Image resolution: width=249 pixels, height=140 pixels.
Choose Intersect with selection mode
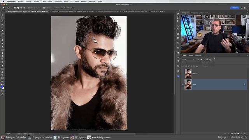[x=25, y=8]
